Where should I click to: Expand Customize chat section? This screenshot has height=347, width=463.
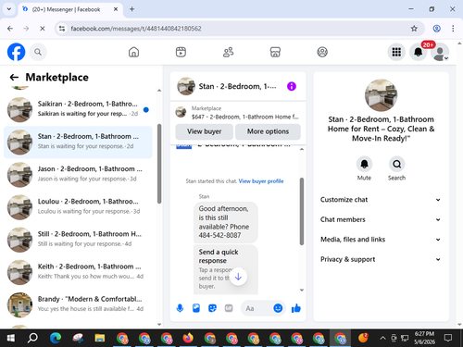[381, 200]
